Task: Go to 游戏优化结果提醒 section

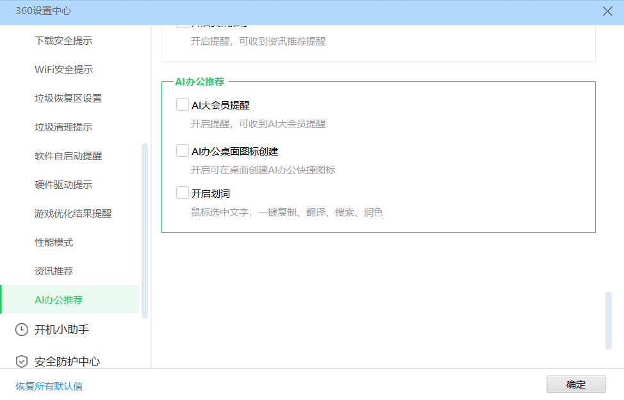Action: pyautogui.click(x=73, y=214)
